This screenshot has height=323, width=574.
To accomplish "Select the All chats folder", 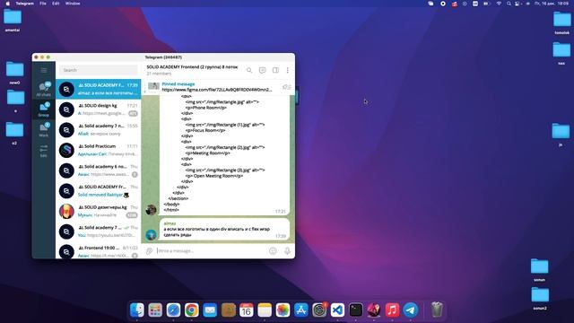I will 44,89.
